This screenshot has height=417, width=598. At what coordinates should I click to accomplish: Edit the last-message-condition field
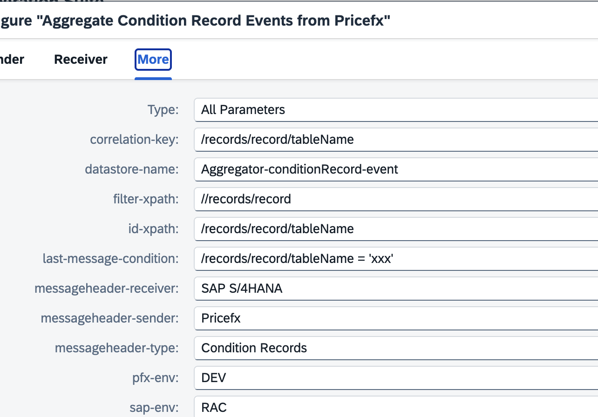pos(396,259)
